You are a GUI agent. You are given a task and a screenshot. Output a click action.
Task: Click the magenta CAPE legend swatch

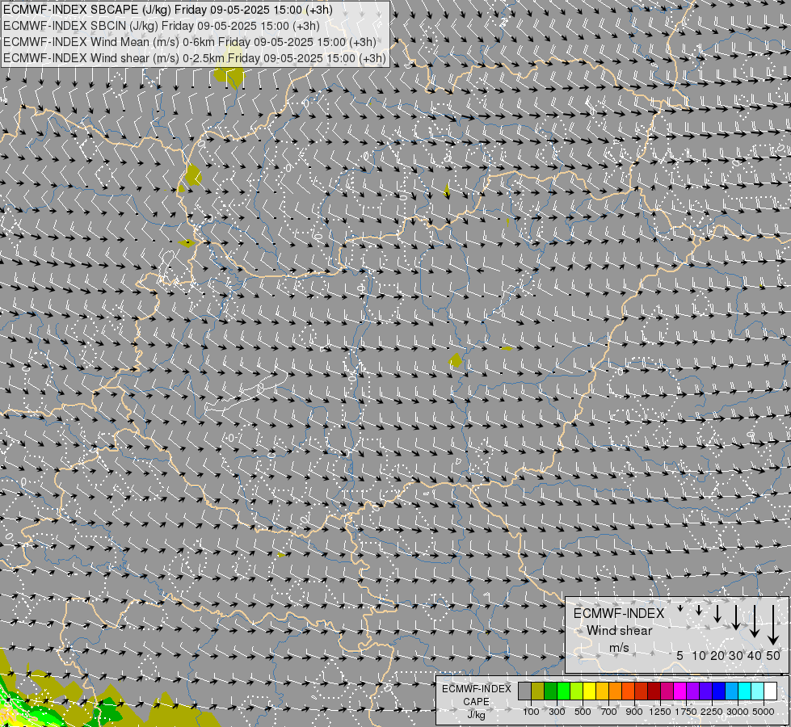[x=680, y=691]
